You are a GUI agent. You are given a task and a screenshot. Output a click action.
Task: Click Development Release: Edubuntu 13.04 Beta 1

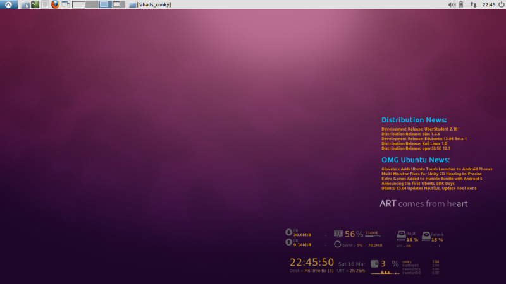[x=424, y=139]
